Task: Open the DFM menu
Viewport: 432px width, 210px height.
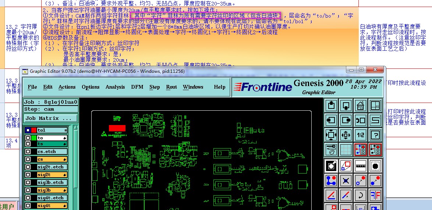Action: (x=137, y=87)
